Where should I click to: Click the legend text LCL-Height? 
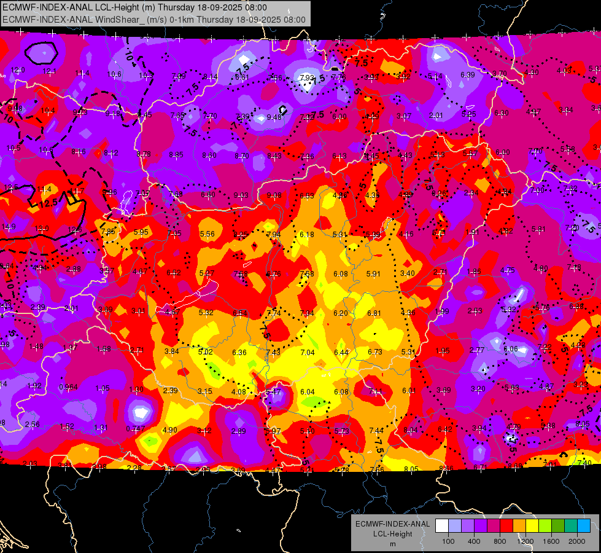pos(392,534)
